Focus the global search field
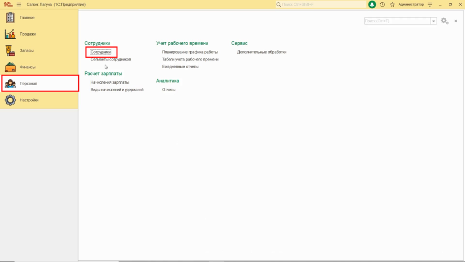 coord(321,5)
